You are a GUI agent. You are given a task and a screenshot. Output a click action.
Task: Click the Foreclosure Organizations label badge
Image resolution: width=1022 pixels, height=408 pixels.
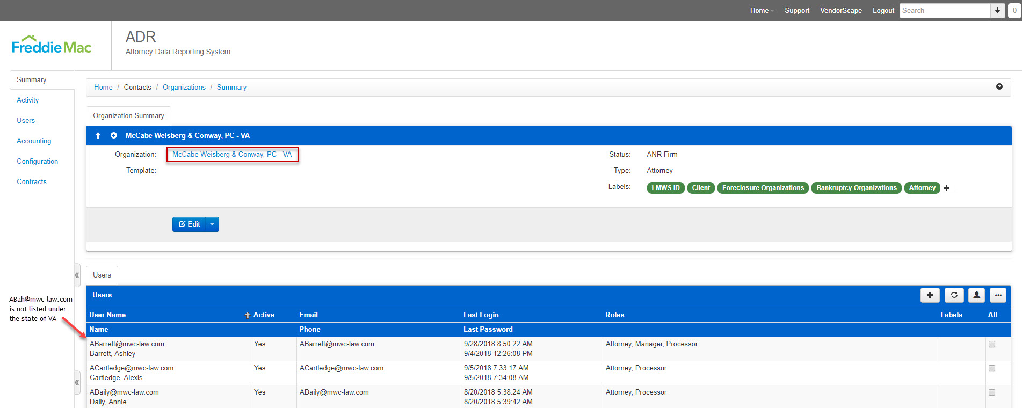click(763, 188)
